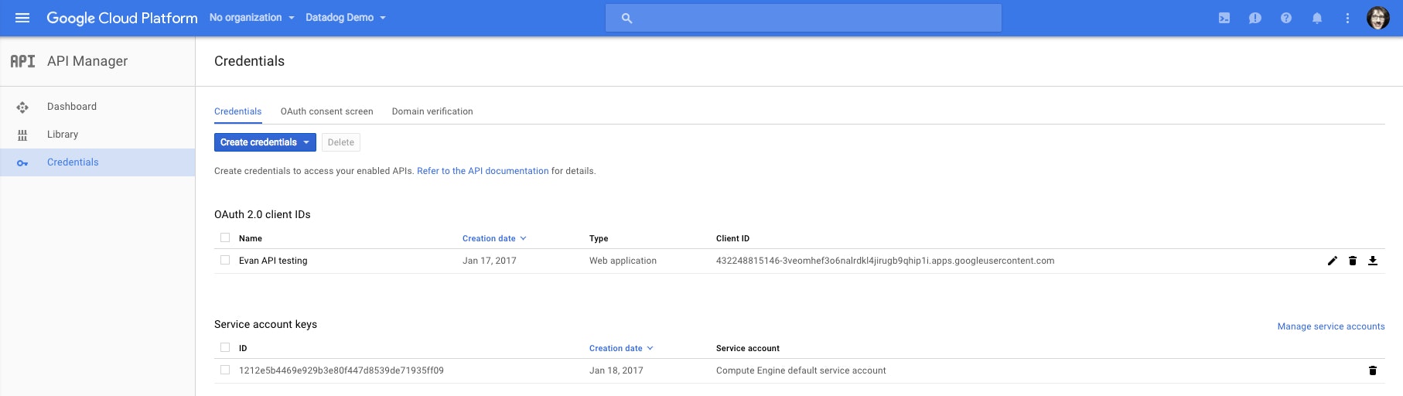Tick the service account key 1212e5b checkbox

[225, 370]
